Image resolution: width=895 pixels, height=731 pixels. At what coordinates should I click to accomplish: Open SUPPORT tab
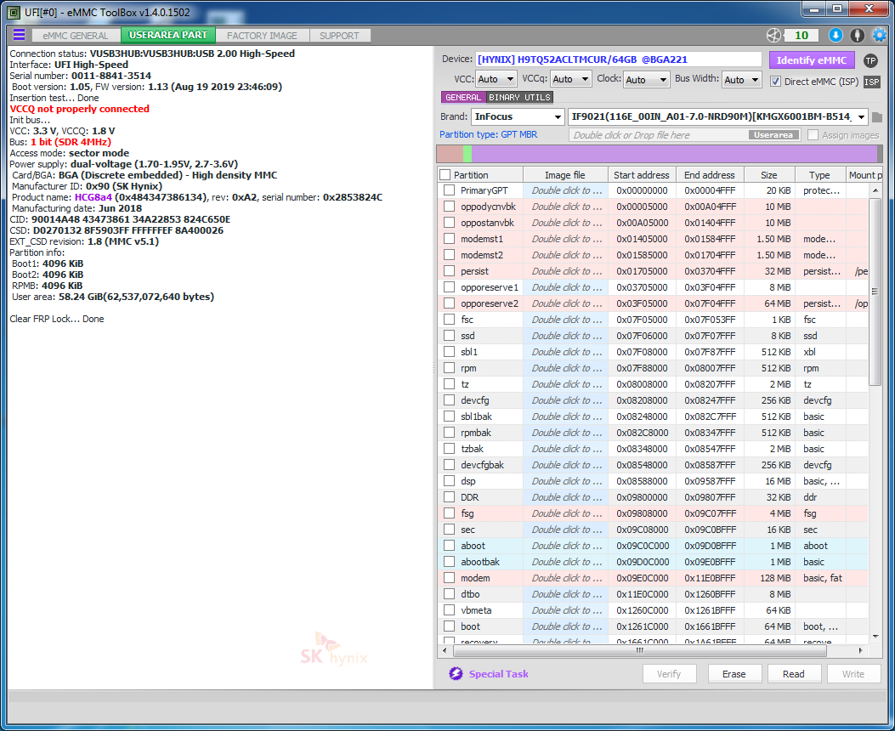tap(340, 36)
